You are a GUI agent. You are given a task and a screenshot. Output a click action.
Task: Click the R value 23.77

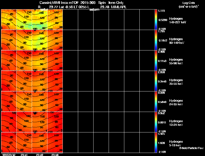click(x=54, y=7)
